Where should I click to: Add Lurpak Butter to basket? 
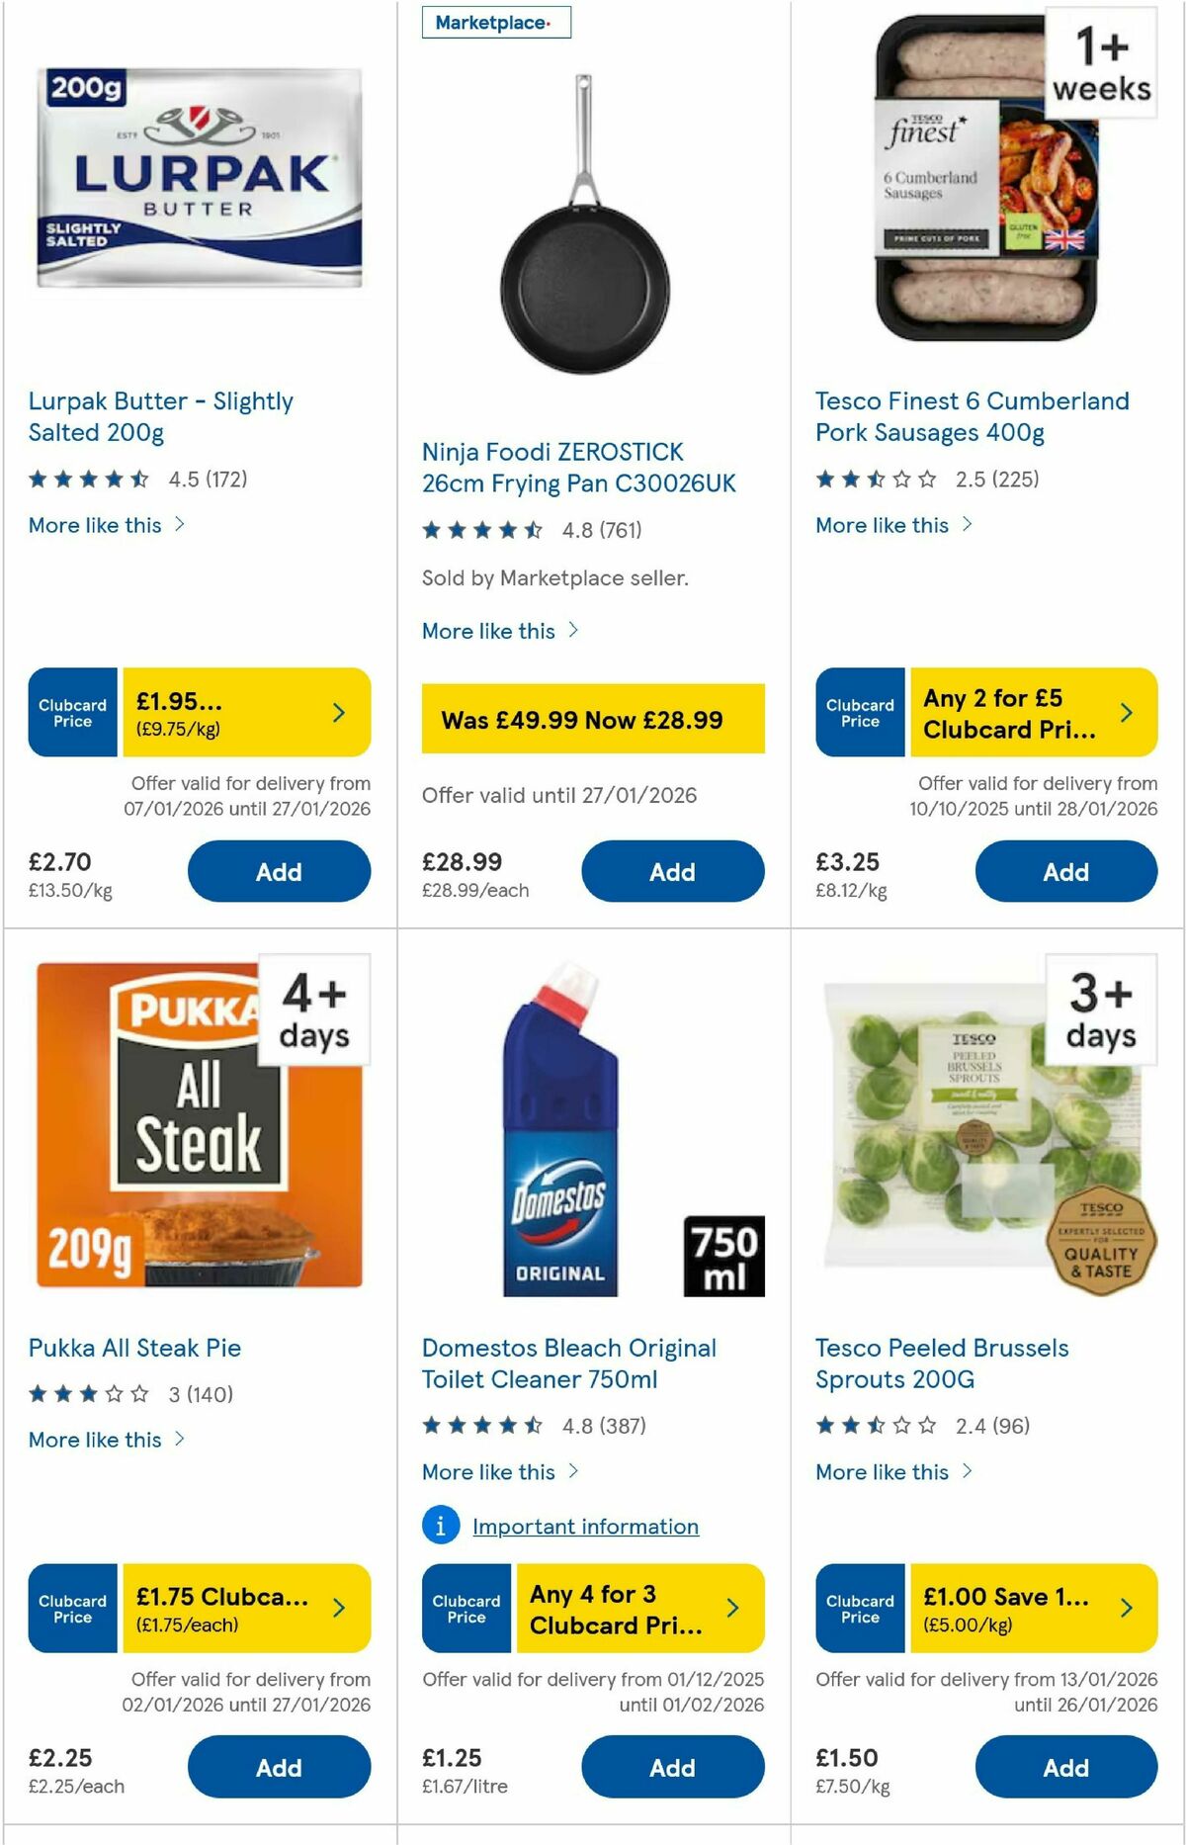click(280, 871)
